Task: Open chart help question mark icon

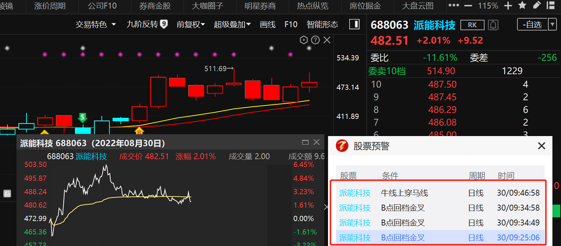Action: pos(315,40)
